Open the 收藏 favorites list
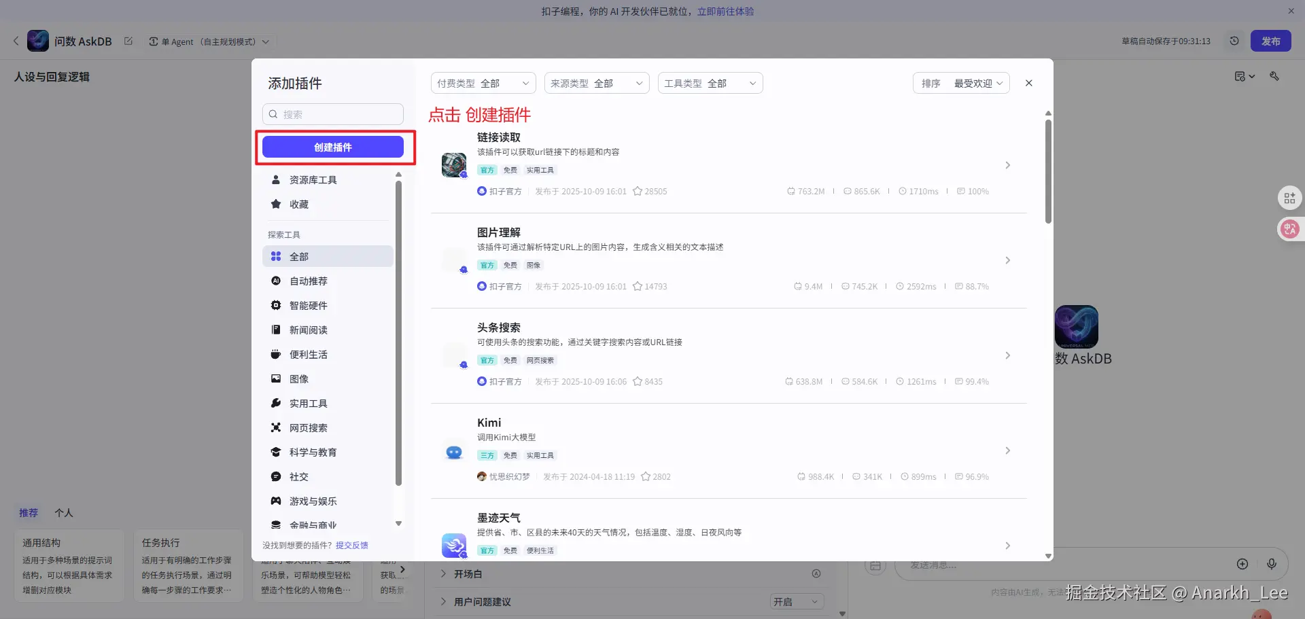Screen dimensions: 1305x619 click(328, 205)
